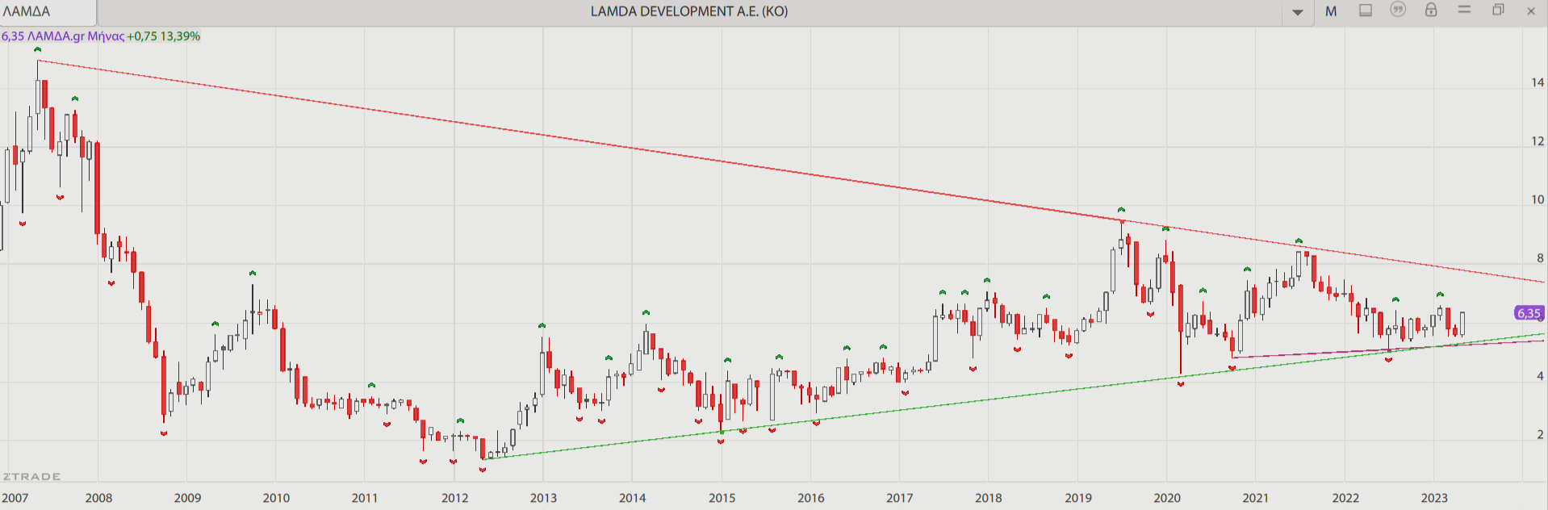Click the 2019 year label on time axis

pyautogui.click(x=1078, y=498)
